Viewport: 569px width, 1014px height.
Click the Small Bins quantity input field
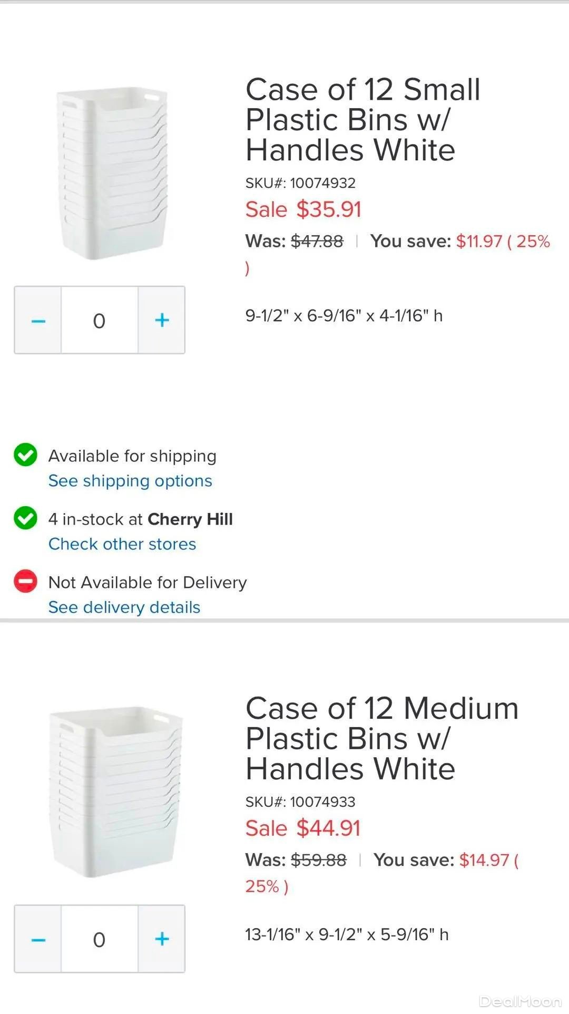pyautogui.click(x=100, y=320)
